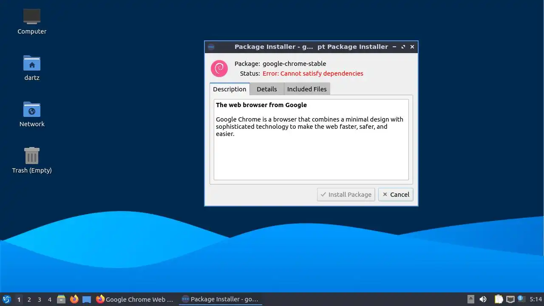Viewport: 544px width, 306px height.
Task: Launch the file manager from the panel
Action: point(61,299)
